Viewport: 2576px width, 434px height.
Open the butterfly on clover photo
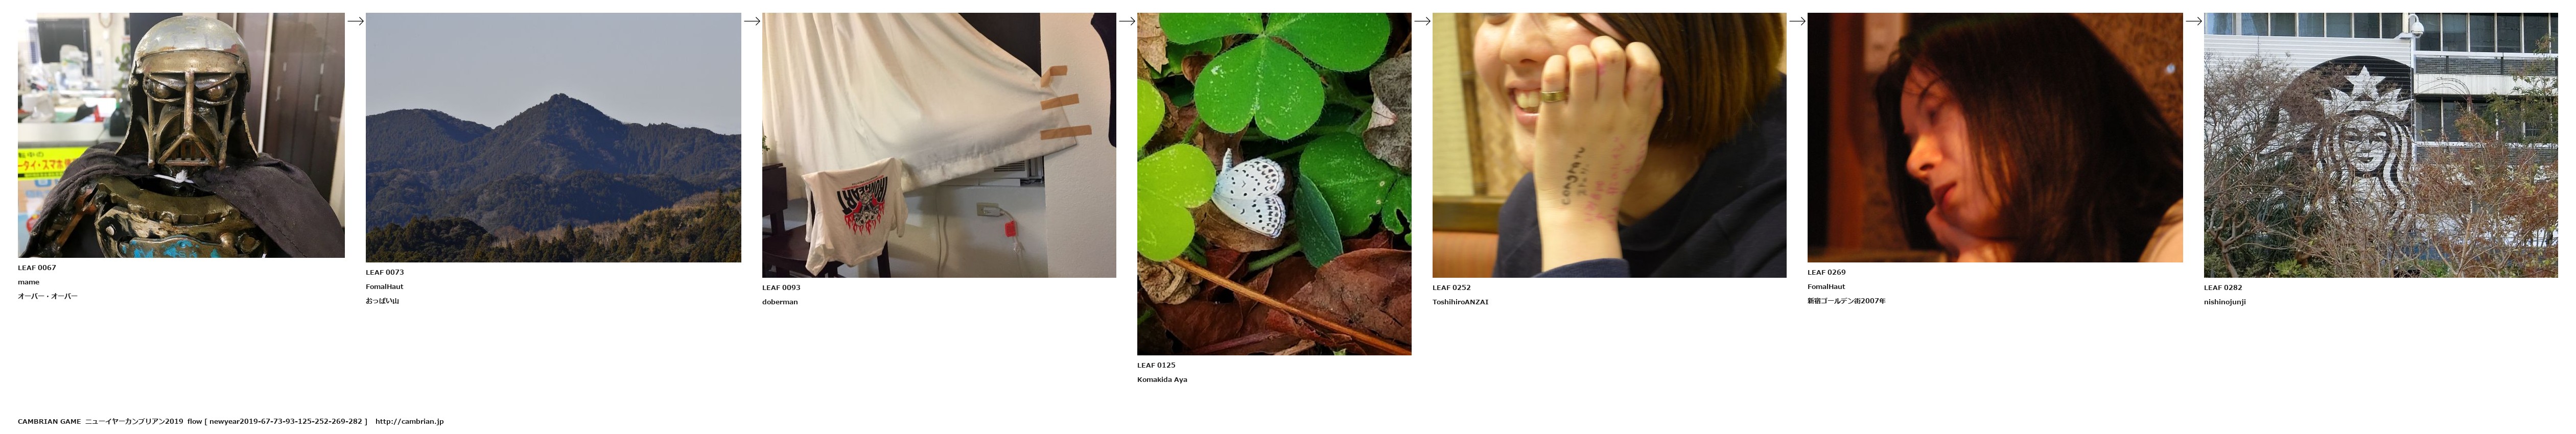[1274, 184]
